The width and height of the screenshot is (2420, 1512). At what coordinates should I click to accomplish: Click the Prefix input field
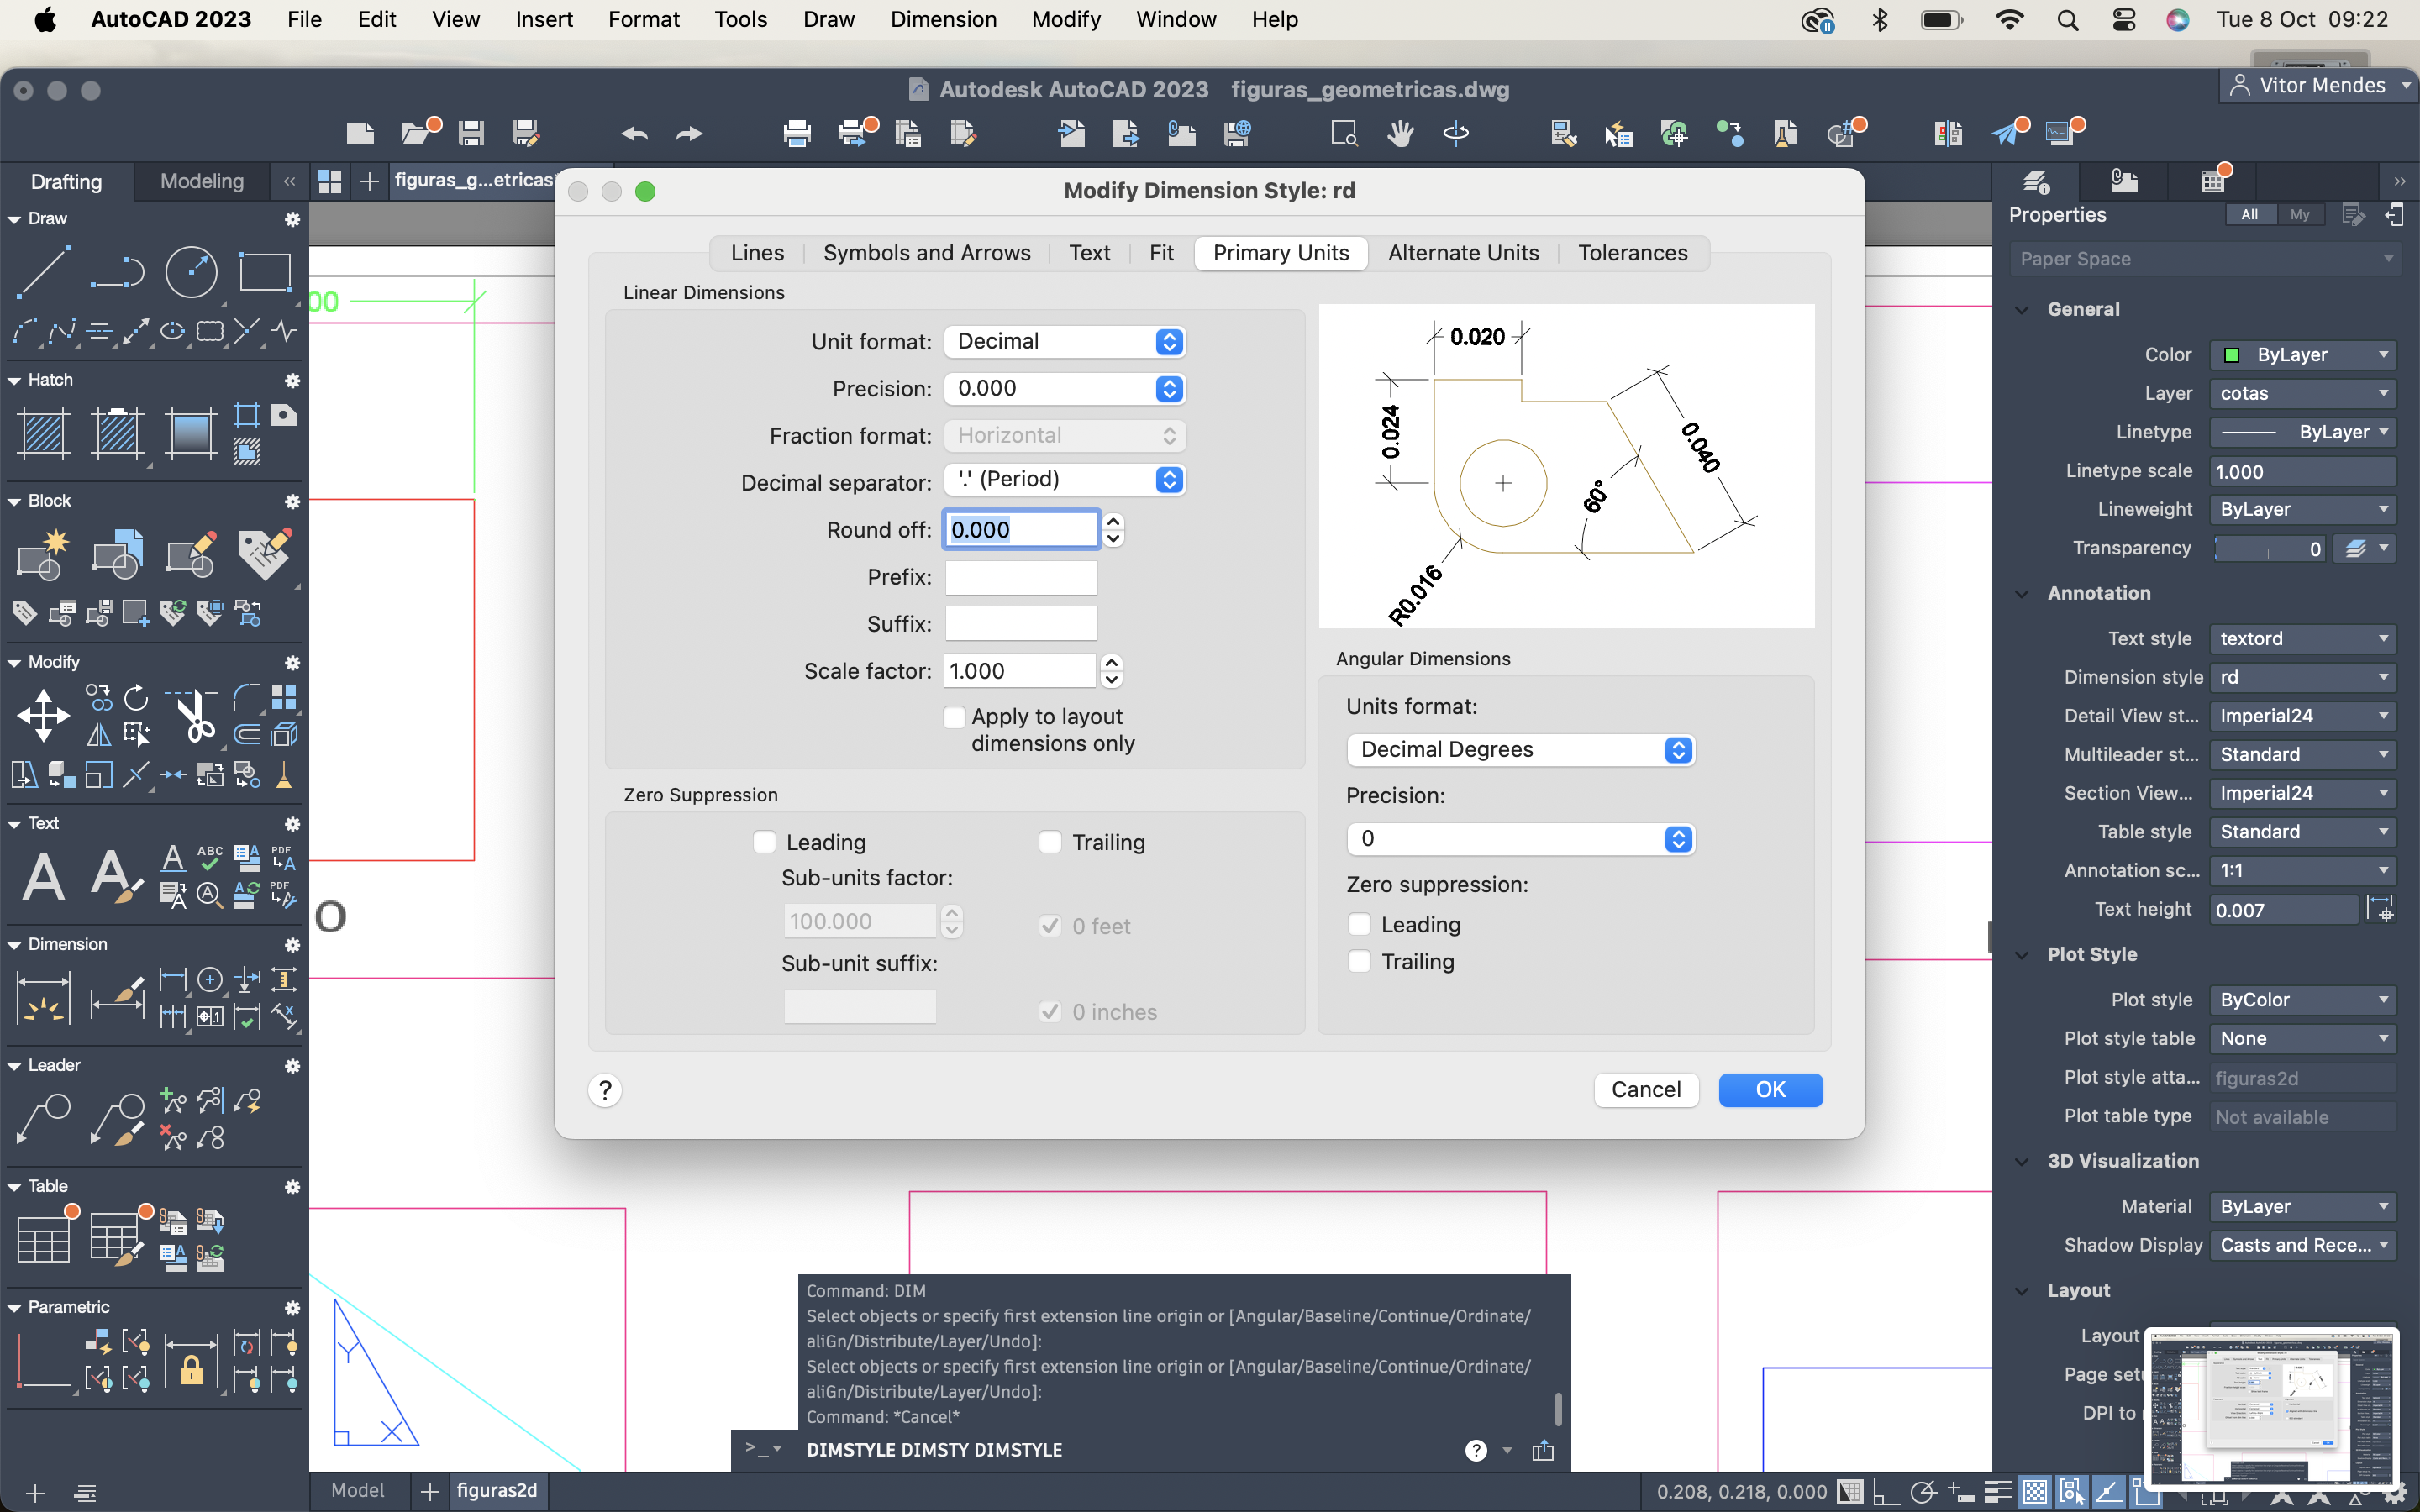point(1021,577)
